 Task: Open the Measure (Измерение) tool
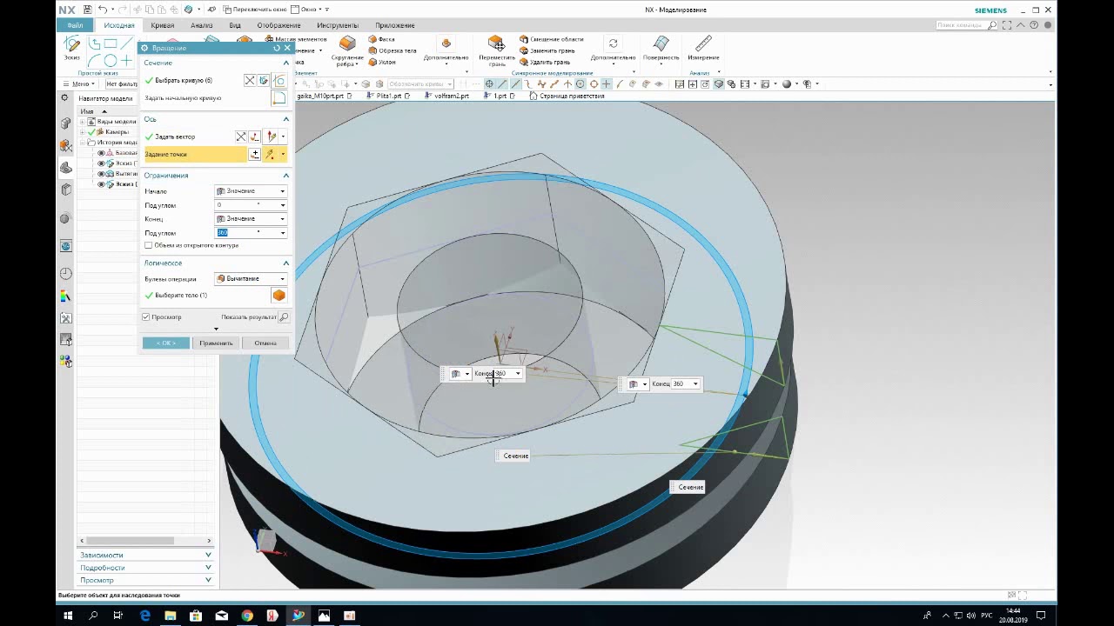coord(703,48)
